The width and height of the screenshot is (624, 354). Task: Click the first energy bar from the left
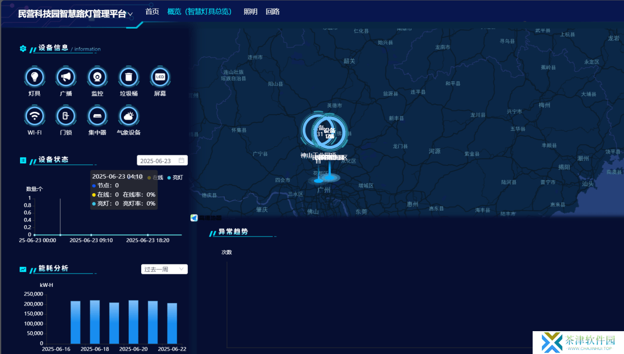[x=75, y=322]
